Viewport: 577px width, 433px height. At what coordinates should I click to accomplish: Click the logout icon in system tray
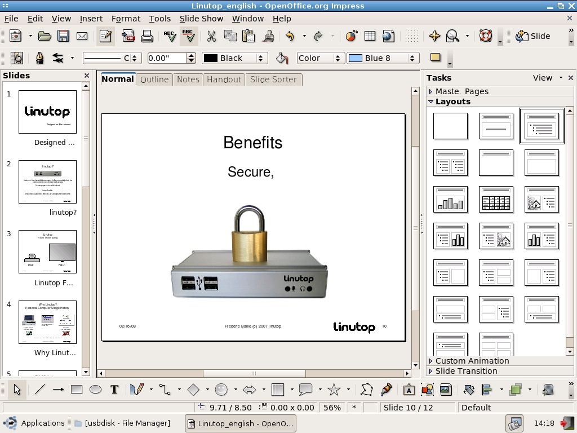[567, 423]
